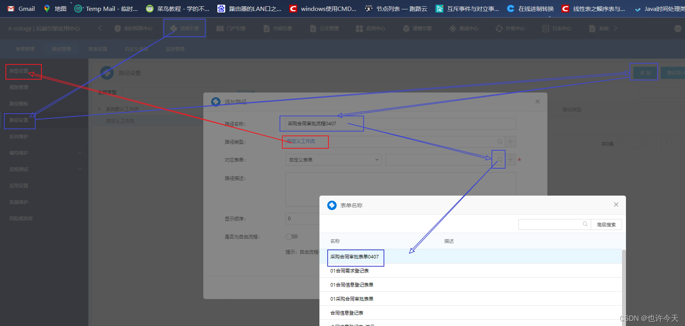Open the 菜鸟教程 bookmark
Image resolution: width=685 pixels, height=326 pixels.
(x=178, y=9)
